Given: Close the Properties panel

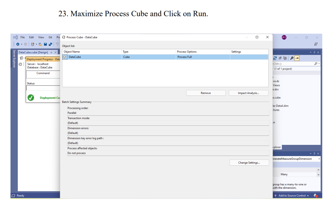Looking at the screenshot, I should pos(318,153).
